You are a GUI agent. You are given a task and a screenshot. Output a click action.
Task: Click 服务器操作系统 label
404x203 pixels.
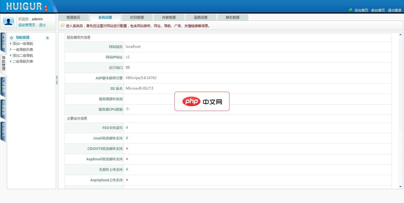pos(111,99)
